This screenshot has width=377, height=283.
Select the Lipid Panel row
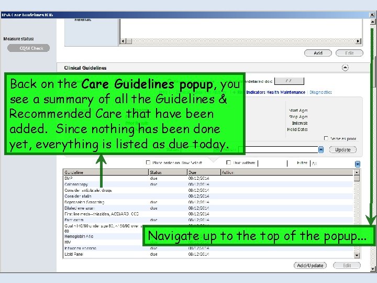(208, 254)
